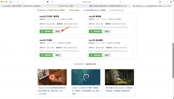Image resolution: width=174 pixels, height=99 pixels.
Task: Click 备用1 for macOS 金丝雀版
Action: 107,55
